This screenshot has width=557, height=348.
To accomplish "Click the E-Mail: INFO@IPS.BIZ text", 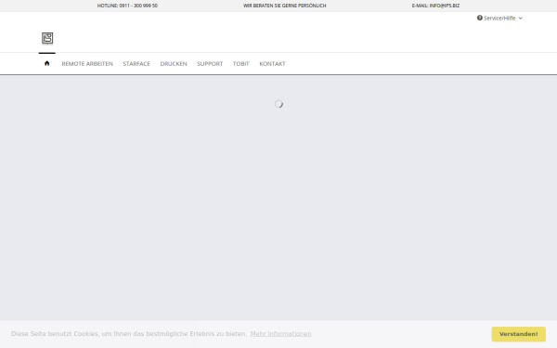I will (435, 6).
